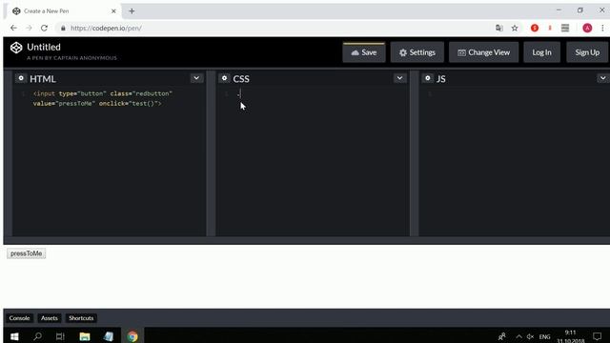Viewport: 610px width, 343px height.
Task: Expand the JS panel dropdown arrow
Action: 602,78
